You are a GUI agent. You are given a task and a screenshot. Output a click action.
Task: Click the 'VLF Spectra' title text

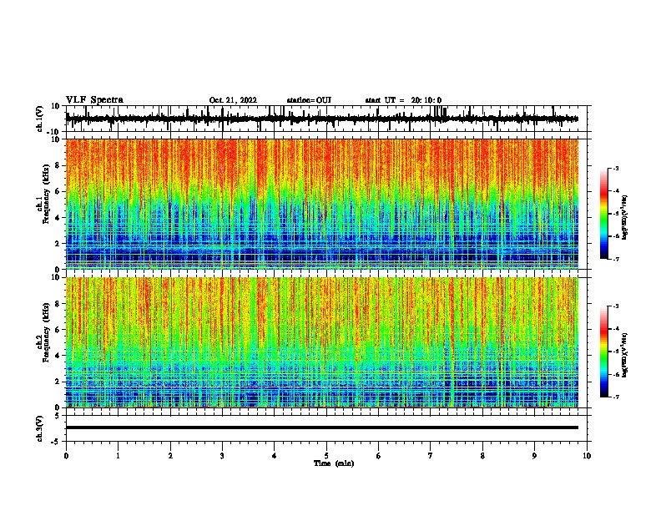(x=94, y=100)
